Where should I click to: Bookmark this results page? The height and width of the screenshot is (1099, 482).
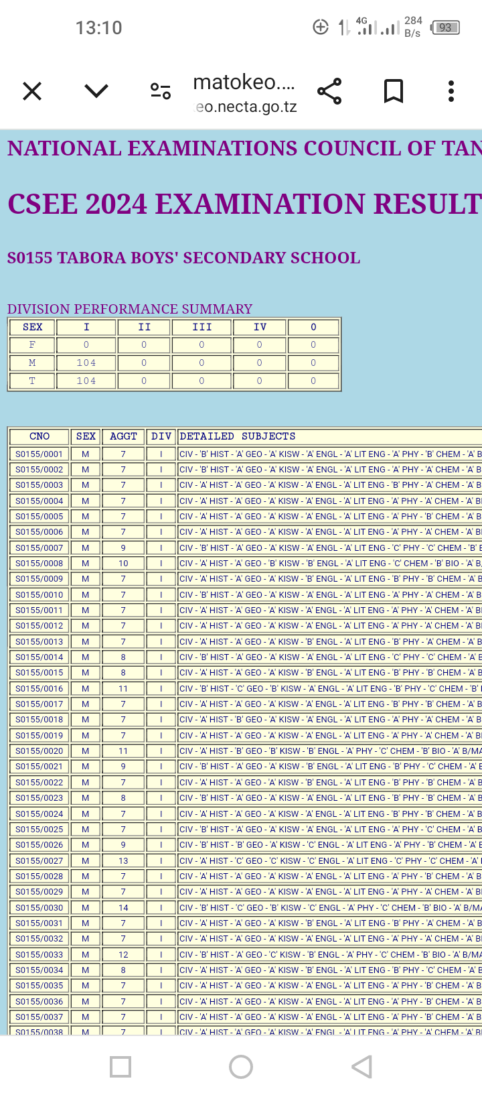coord(394,91)
